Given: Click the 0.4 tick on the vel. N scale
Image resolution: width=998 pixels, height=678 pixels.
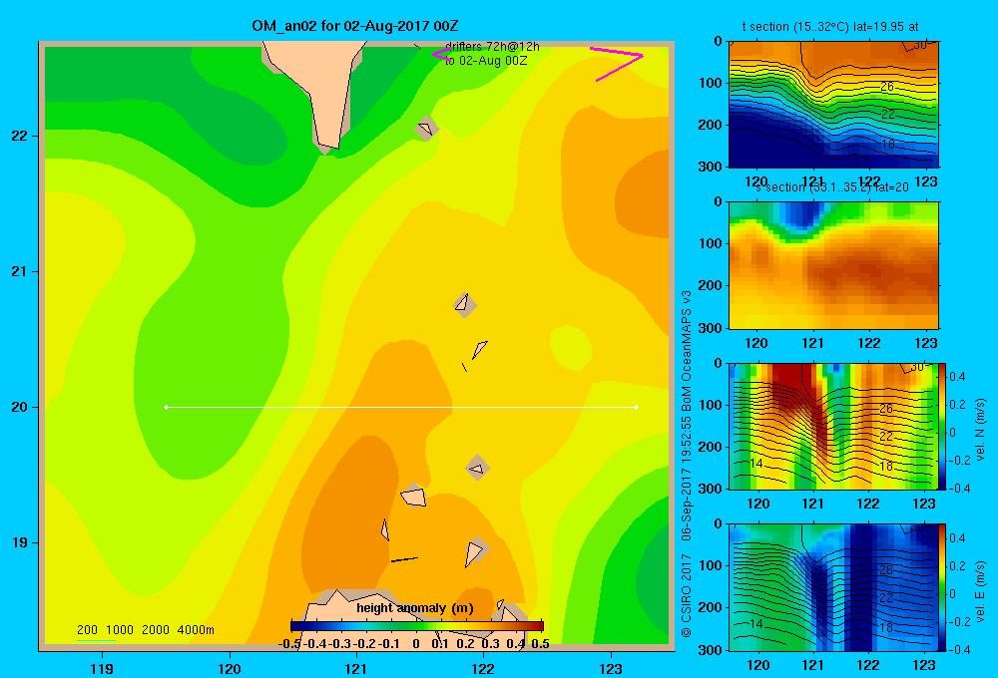Looking at the screenshot, I should pos(957,377).
